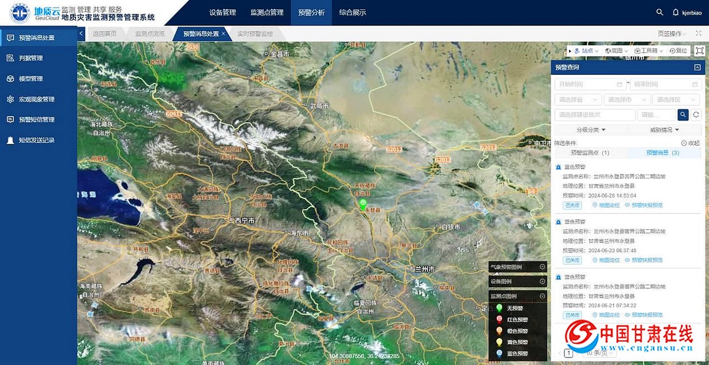Viewport: 709px width, 365px height.
Task: Open the 工具箱 toolbox dropdown
Action: click(x=648, y=51)
